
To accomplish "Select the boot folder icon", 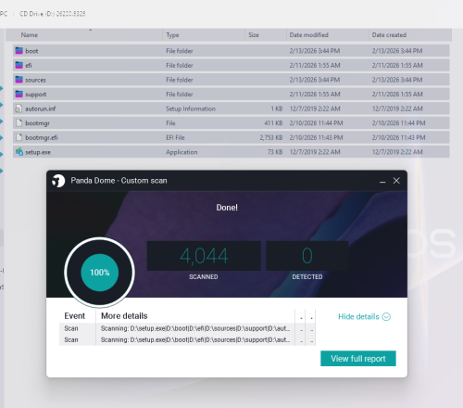I will click(19, 50).
